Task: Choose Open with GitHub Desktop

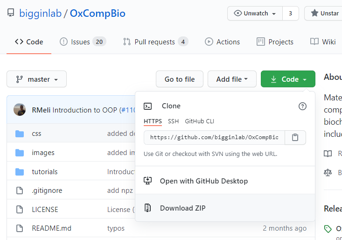Action: [225, 181]
